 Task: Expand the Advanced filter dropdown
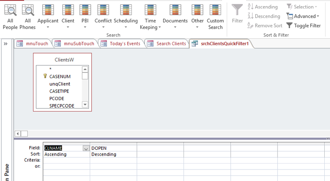[302, 16]
